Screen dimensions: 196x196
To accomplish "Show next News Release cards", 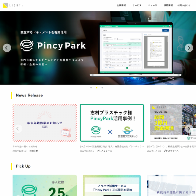I will (x=189, y=129).
